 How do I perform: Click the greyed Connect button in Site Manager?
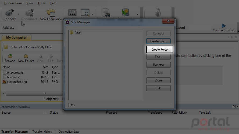click(158, 33)
